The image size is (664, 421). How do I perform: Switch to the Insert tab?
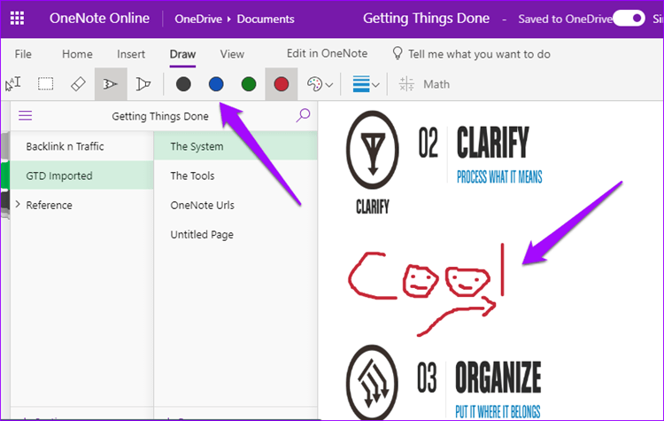[x=131, y=54]
